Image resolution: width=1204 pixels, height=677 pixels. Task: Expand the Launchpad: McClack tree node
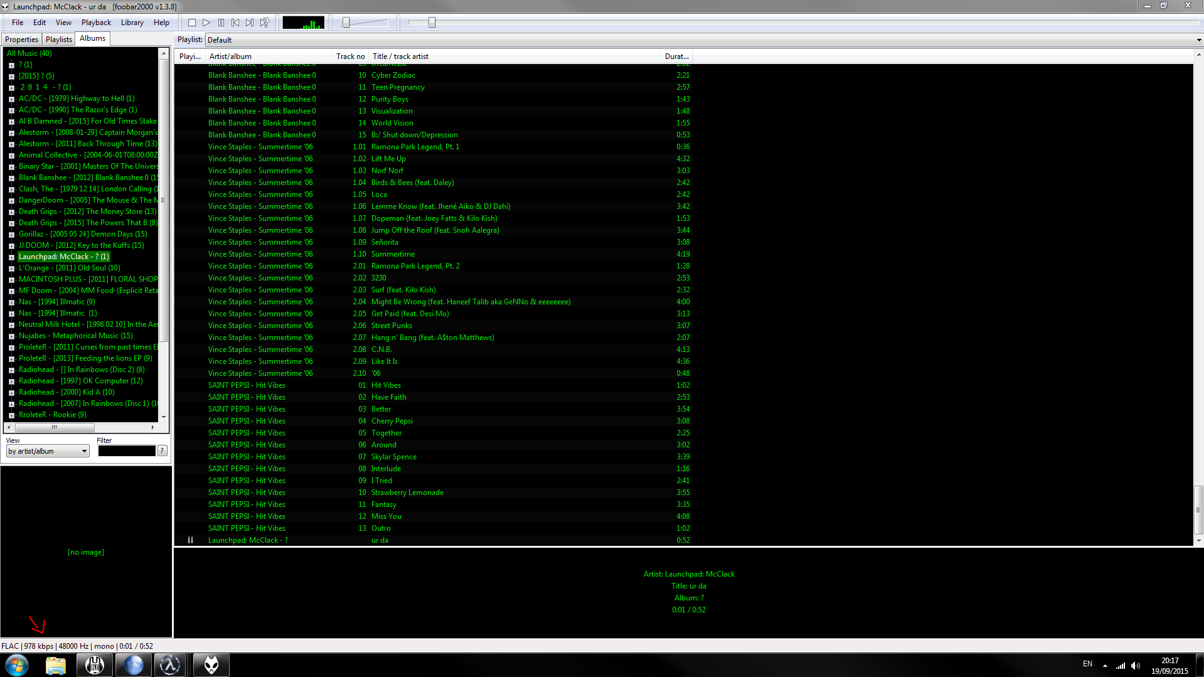pos(11,257)
